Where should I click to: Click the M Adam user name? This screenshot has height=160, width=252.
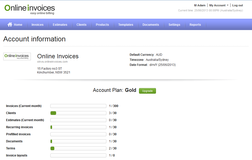point(200,5)
